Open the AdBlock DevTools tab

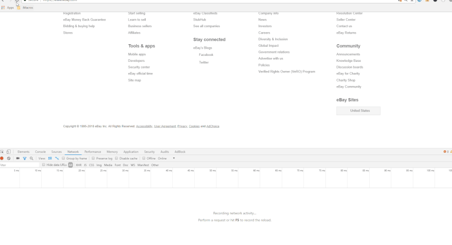pyautogui.click(x=180, y=152)
